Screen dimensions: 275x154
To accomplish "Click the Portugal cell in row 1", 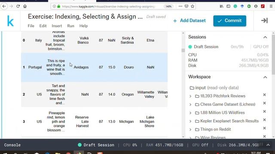I will [x=35, y=67].
